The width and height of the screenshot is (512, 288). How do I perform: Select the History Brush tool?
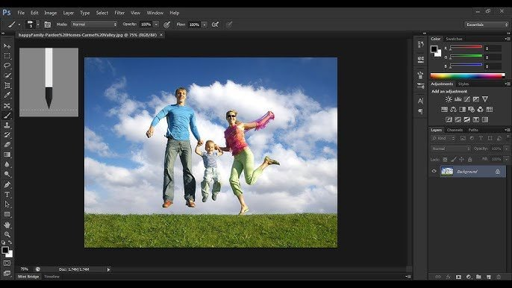pyautogui.click(x=7, y=135)
